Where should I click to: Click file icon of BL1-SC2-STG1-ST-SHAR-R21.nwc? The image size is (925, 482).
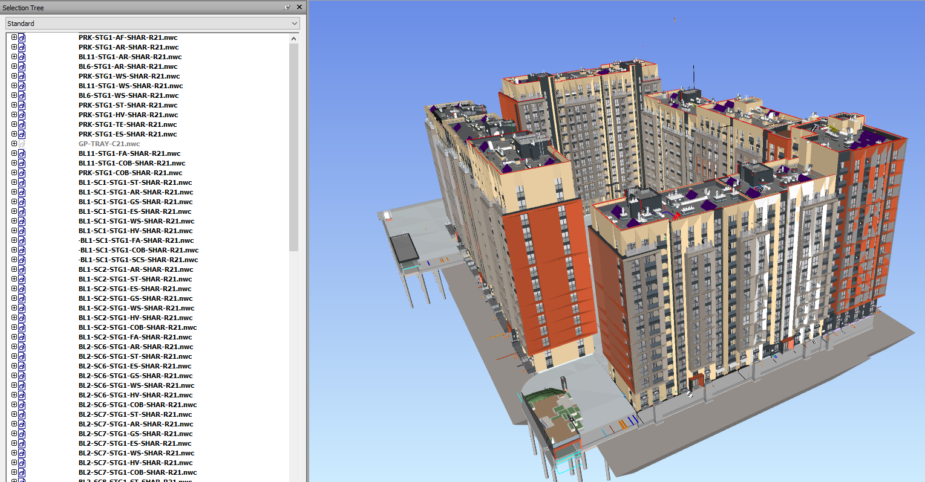22,279
